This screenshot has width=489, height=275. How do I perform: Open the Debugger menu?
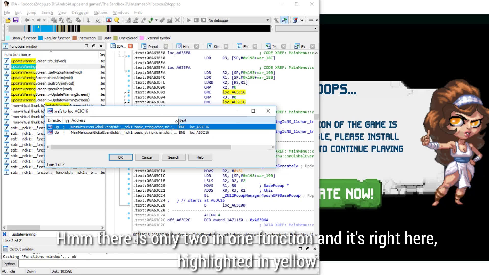coord(80,12)
